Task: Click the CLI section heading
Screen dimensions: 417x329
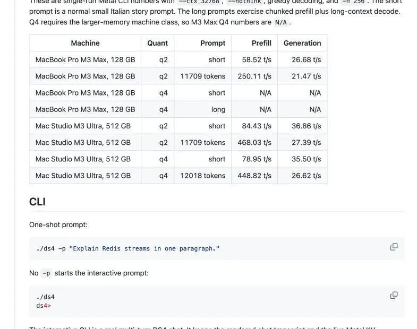Action: coord(37,202)
